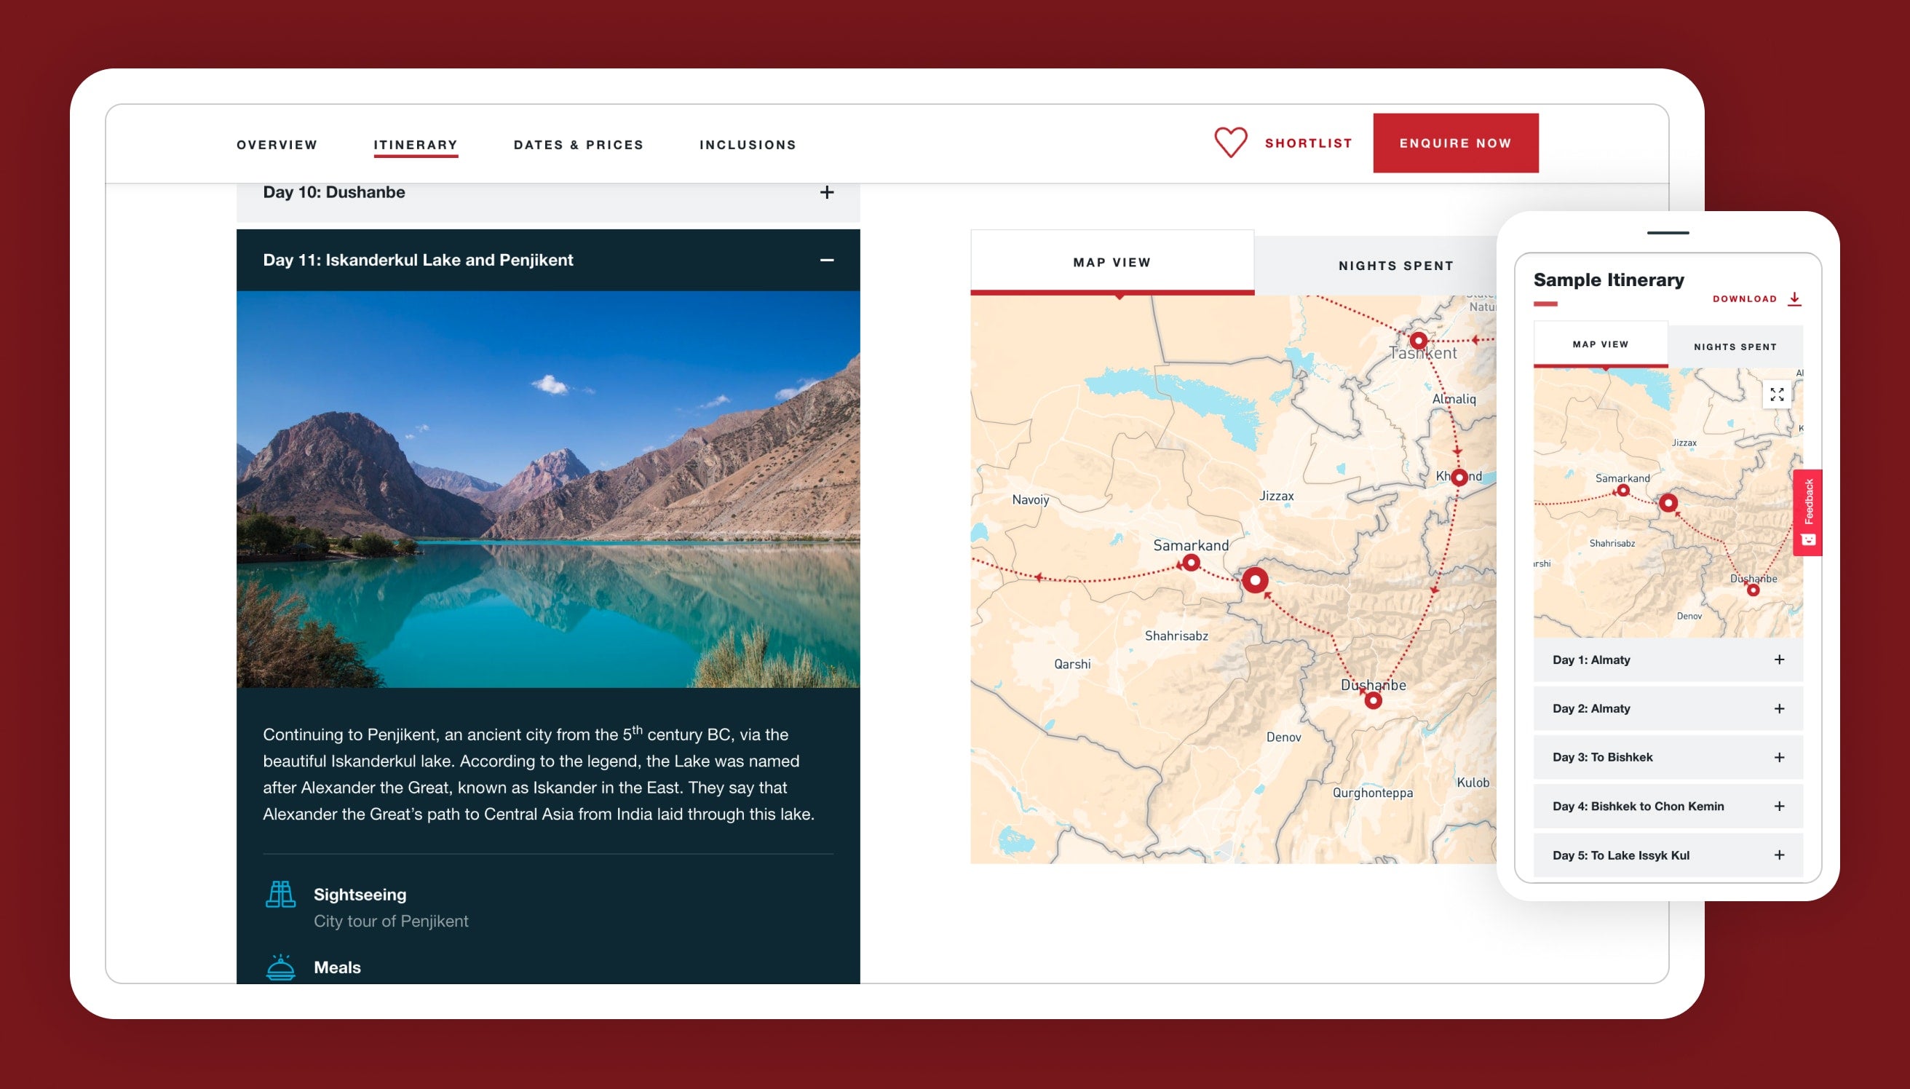Collapse Day 11 Iskanderkul Lake section
The image size is (1910, 1089).
coord(826,261)
